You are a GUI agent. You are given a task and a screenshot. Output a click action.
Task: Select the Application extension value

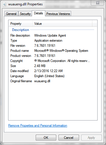pos(48,41)
